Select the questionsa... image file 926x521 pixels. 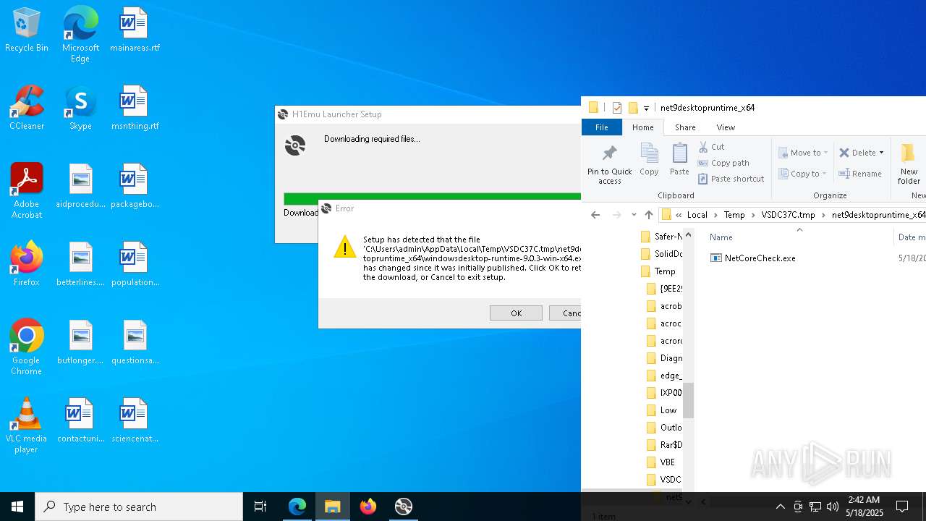pyautogui.click(x=135, y=343)
